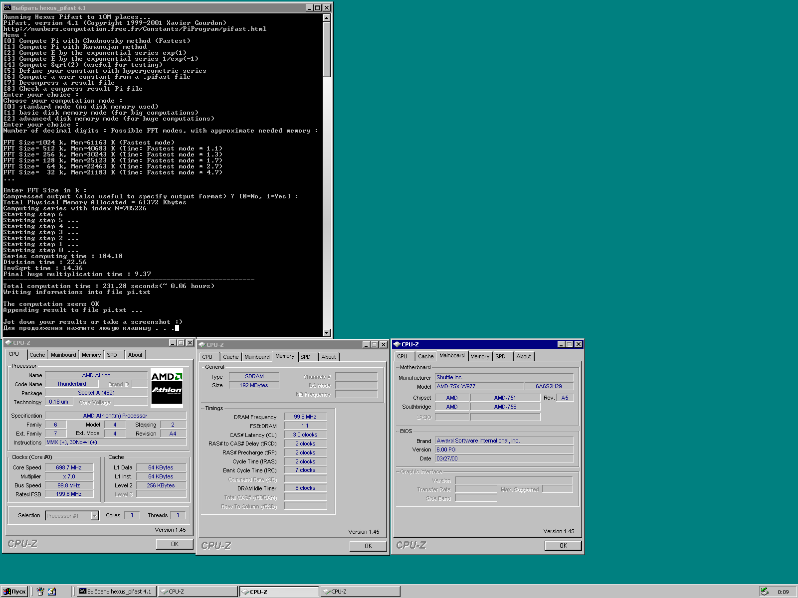Click the Instructions field MMX (+), 3DNow! (+)
798x598 pixels.
(115, 442)
